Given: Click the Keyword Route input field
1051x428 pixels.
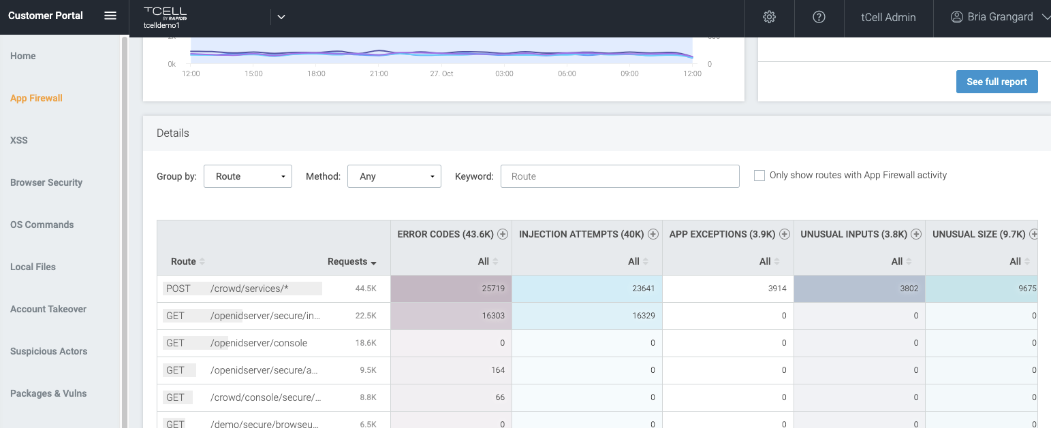Looking at the screenshot, I should point(620,176).
